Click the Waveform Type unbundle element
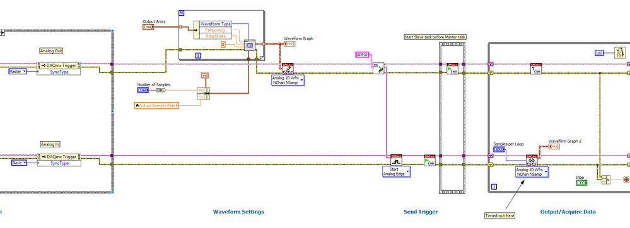 pos(215,24)
